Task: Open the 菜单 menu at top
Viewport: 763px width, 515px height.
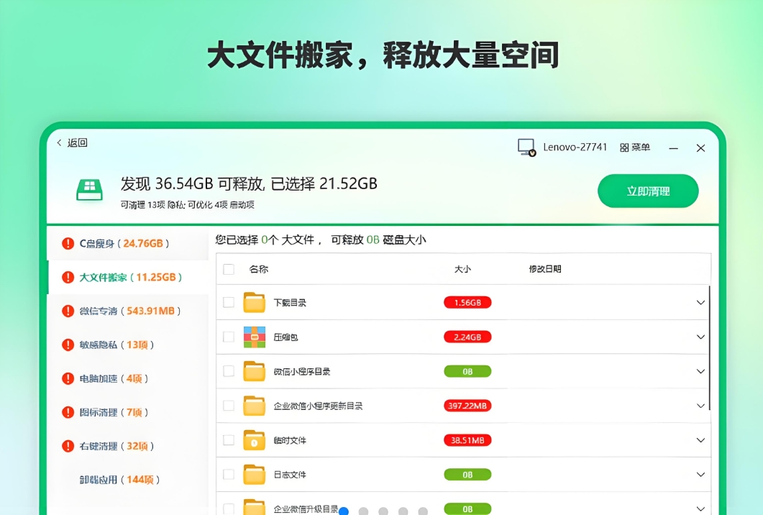Action: (634, 147)
